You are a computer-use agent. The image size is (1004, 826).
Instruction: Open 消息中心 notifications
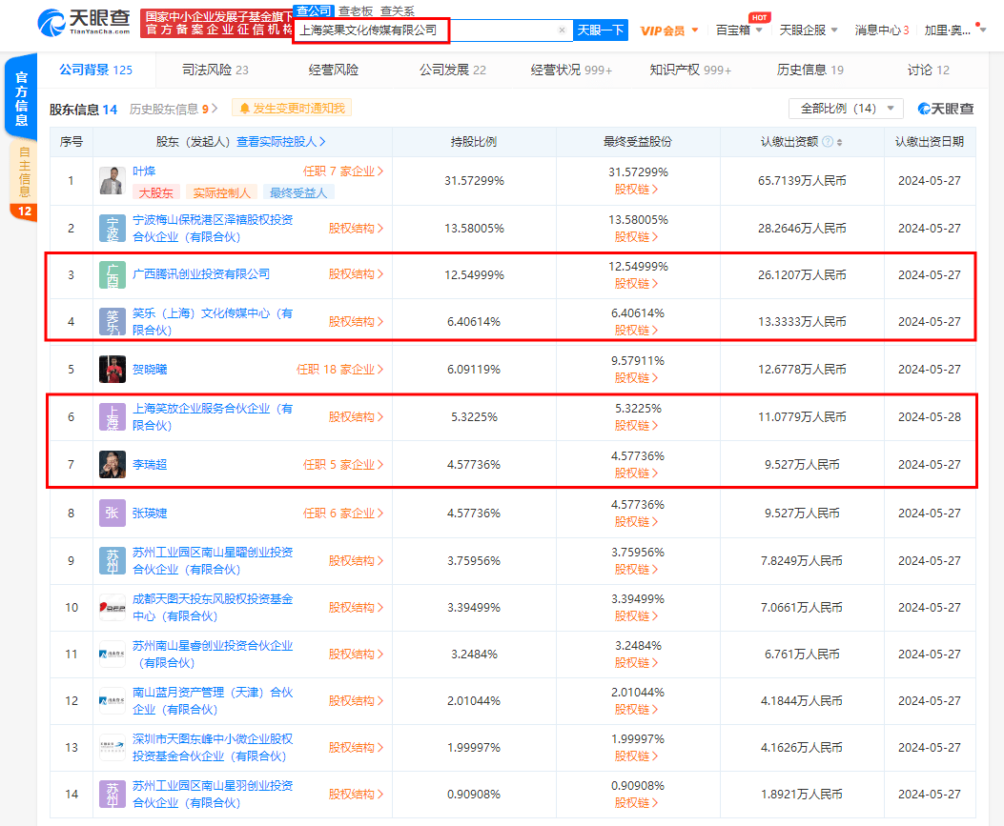[882, 30]
